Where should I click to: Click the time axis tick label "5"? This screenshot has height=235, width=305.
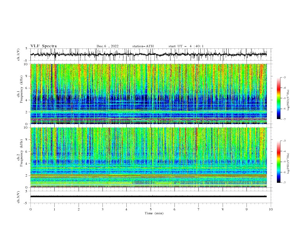[x=151, y=209]
